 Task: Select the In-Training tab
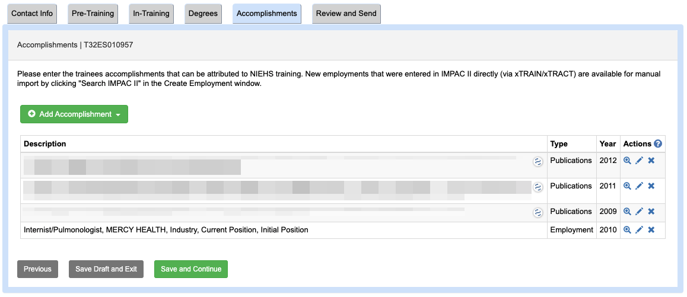(x=151, y=14)
